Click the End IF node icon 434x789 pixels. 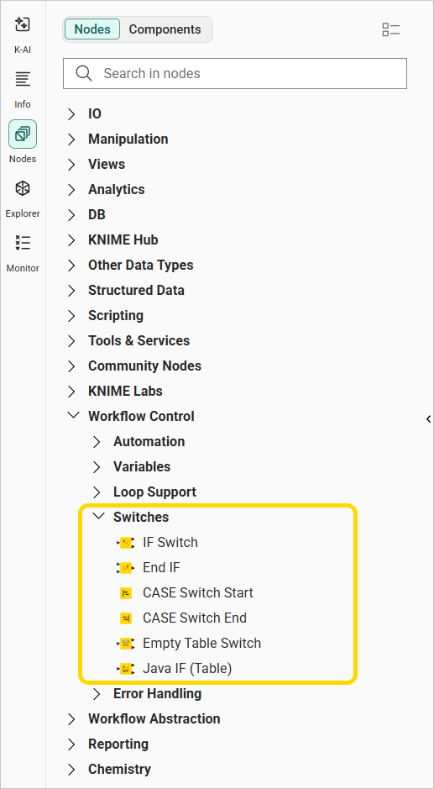click(126, 568)
